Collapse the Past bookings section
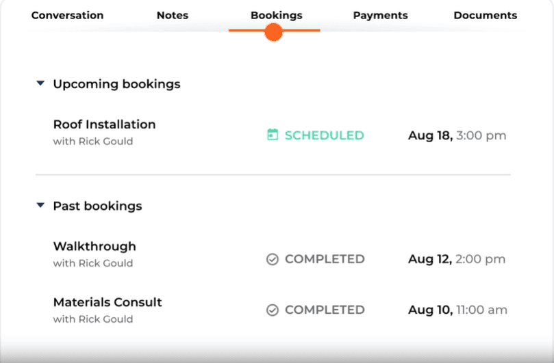 coord(40,205)
